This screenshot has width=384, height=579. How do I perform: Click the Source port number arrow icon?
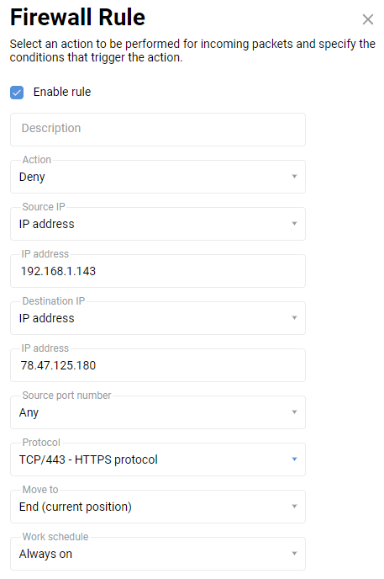click(x=294, y=412)
